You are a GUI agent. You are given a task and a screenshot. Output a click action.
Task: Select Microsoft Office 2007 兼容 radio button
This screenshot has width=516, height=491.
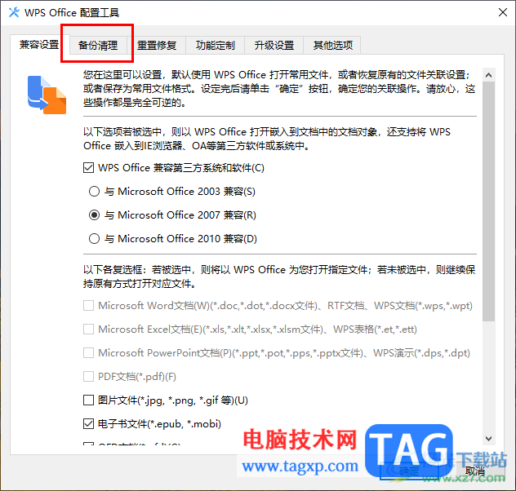94,215
